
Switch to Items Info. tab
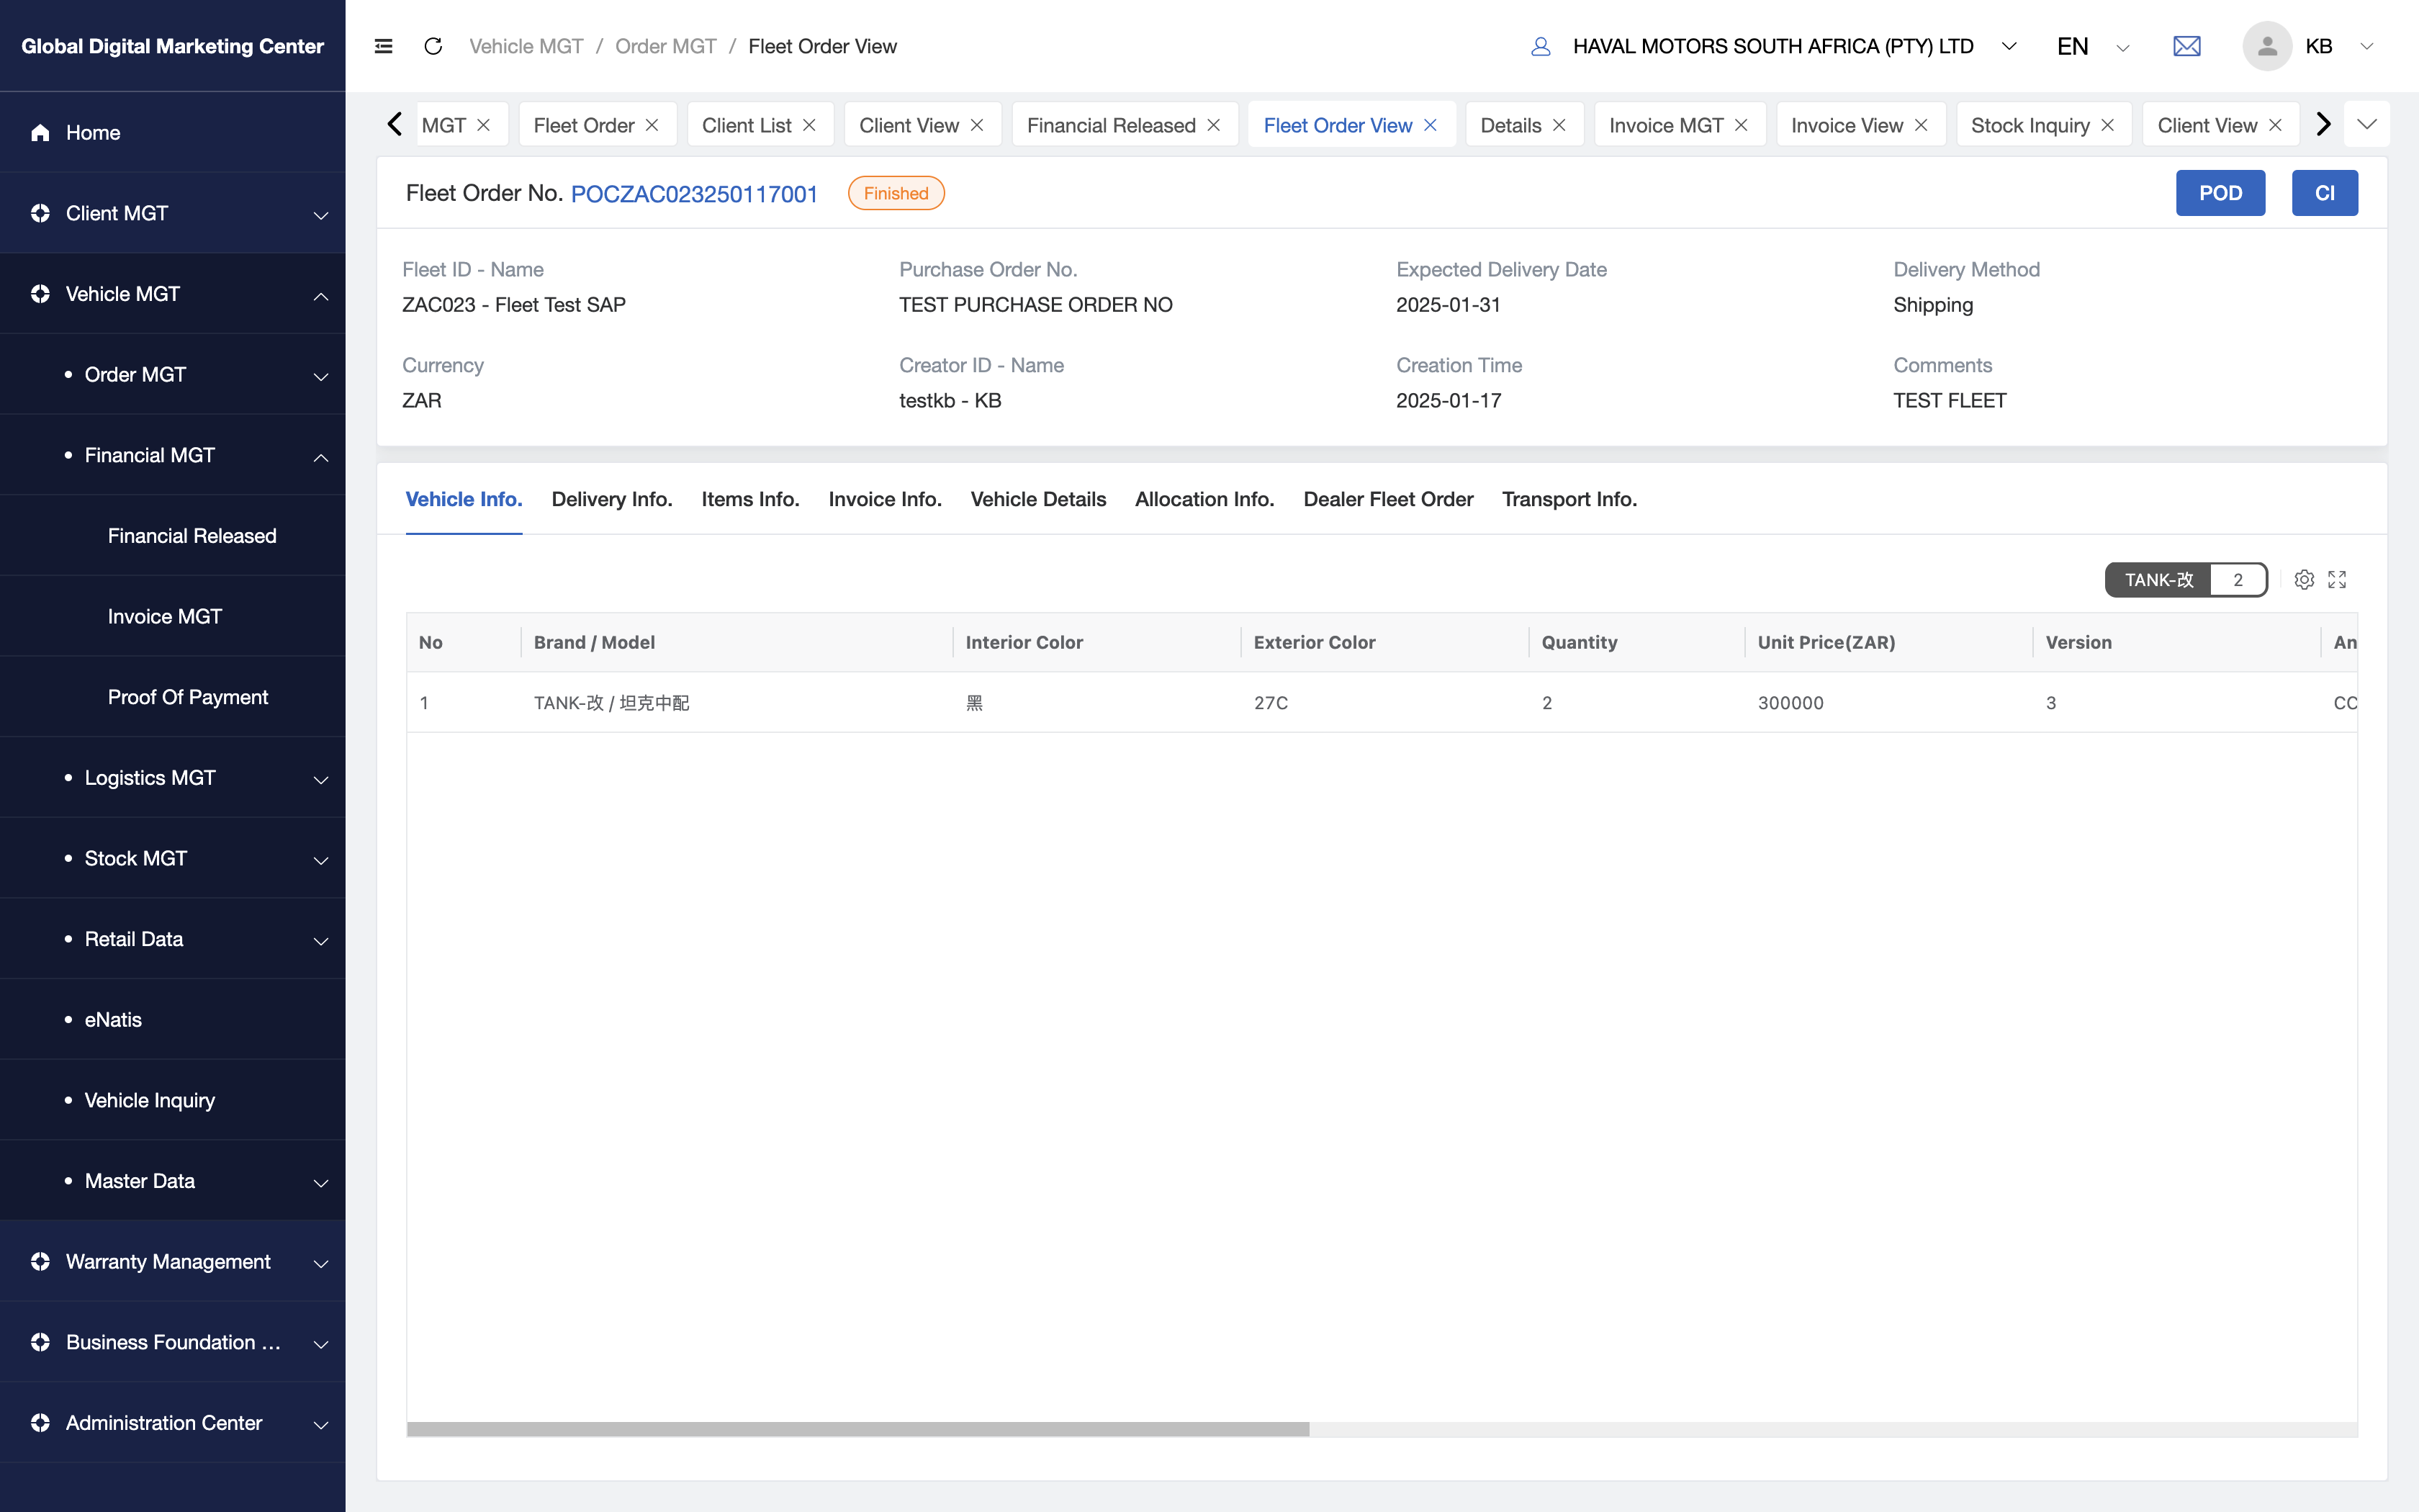pyautogui.click(x=751, y=499)
